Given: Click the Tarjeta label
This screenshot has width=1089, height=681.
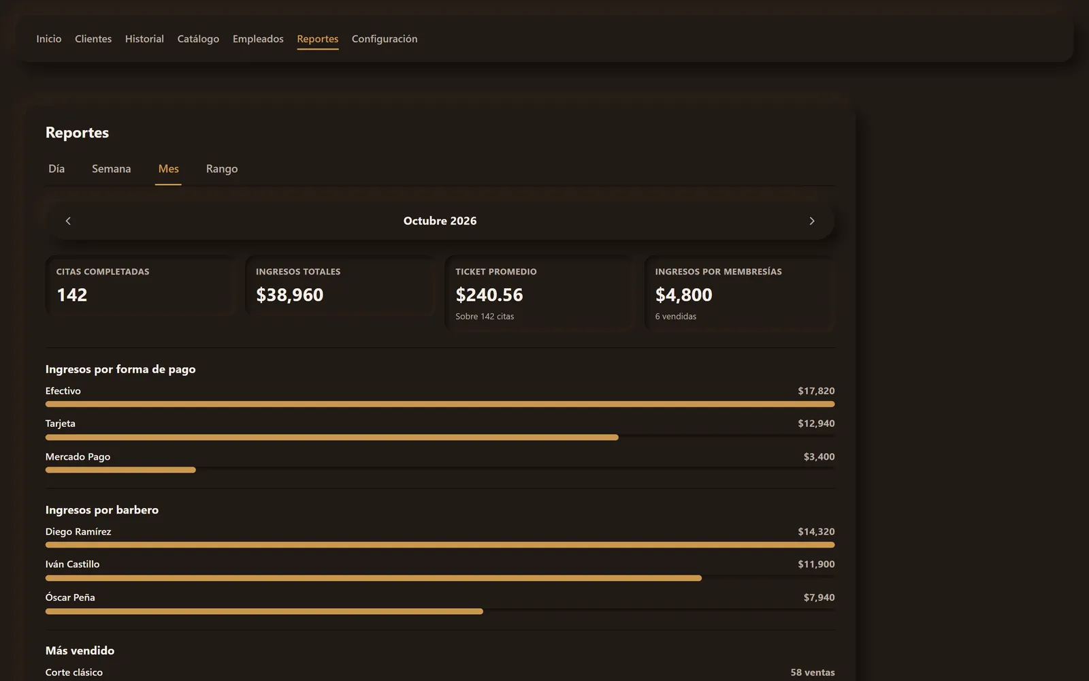Looking at the screenshot, I should 61,424.
